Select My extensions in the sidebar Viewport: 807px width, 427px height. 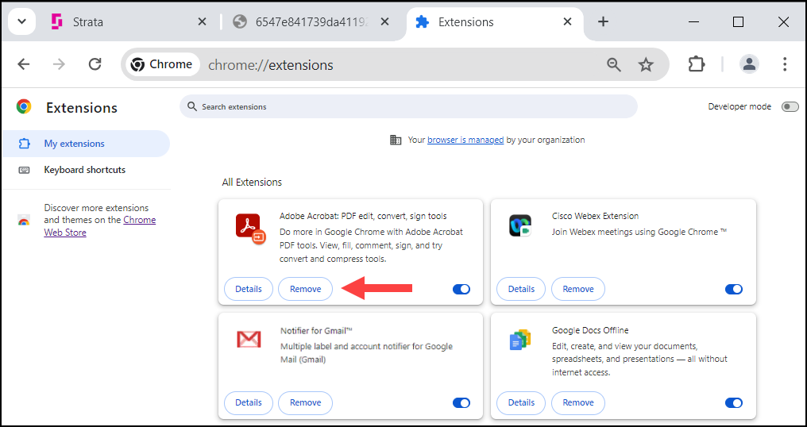coord(86,144)
